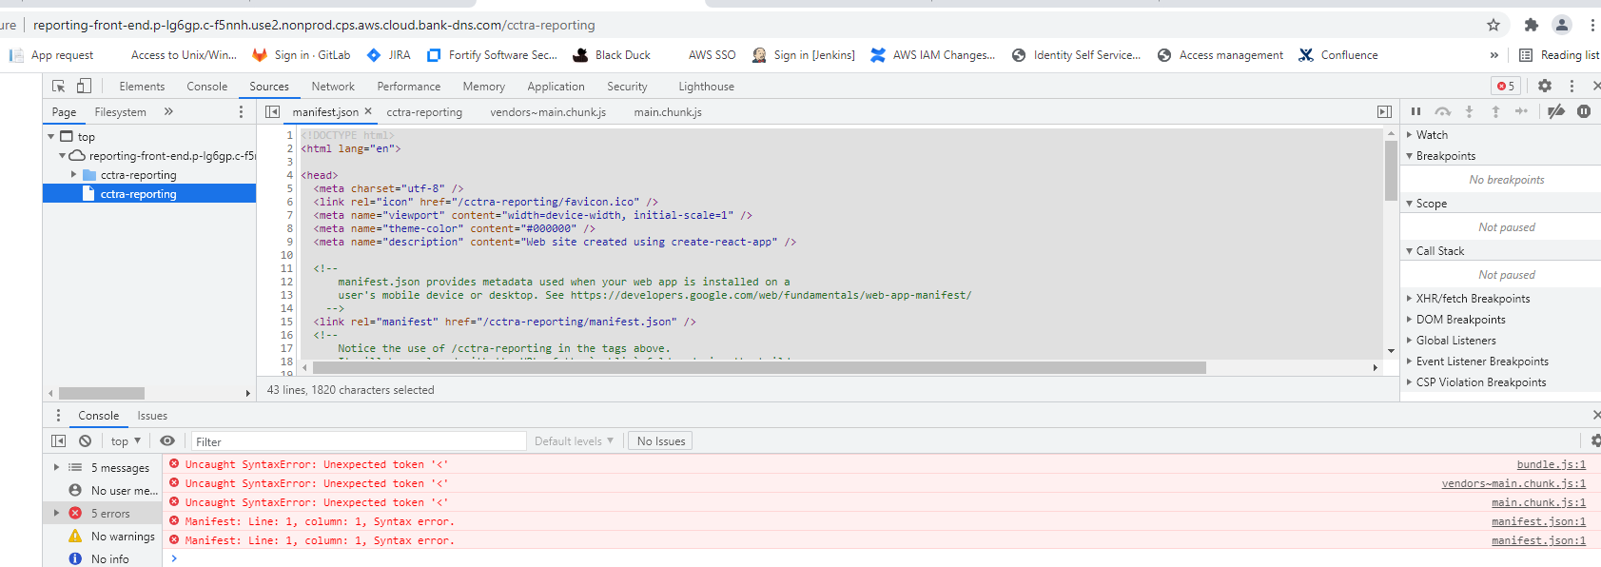Screen dimensions: 1601x567
Task: Open the GitLab sign-in bookmark
Action: coord(301,55)
